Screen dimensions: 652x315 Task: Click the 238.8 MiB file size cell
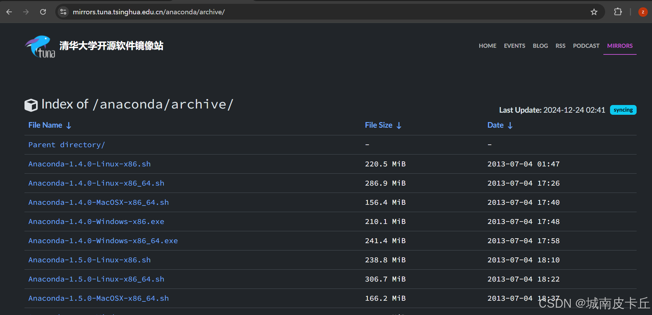385,260
